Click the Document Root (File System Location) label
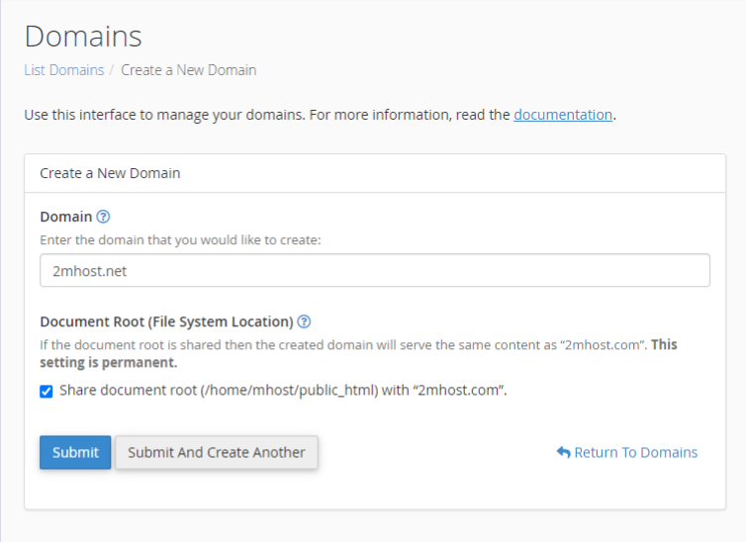This screenshot has height=542, width=746. pyautogui.click(x=166, y=321)
